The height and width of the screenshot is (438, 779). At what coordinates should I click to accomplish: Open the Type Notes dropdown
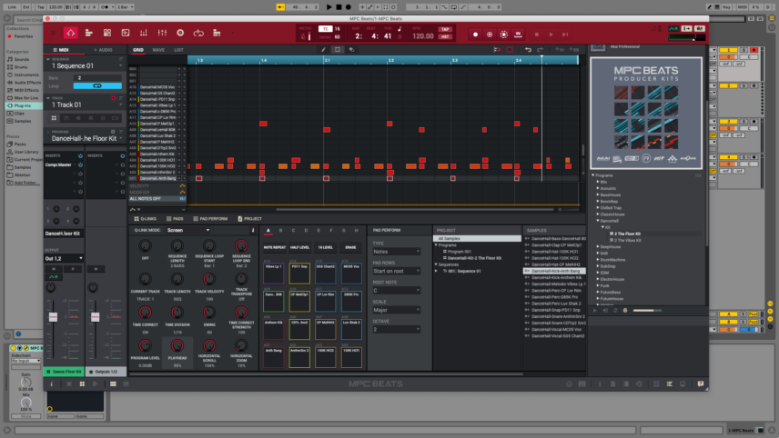(397, 252)
